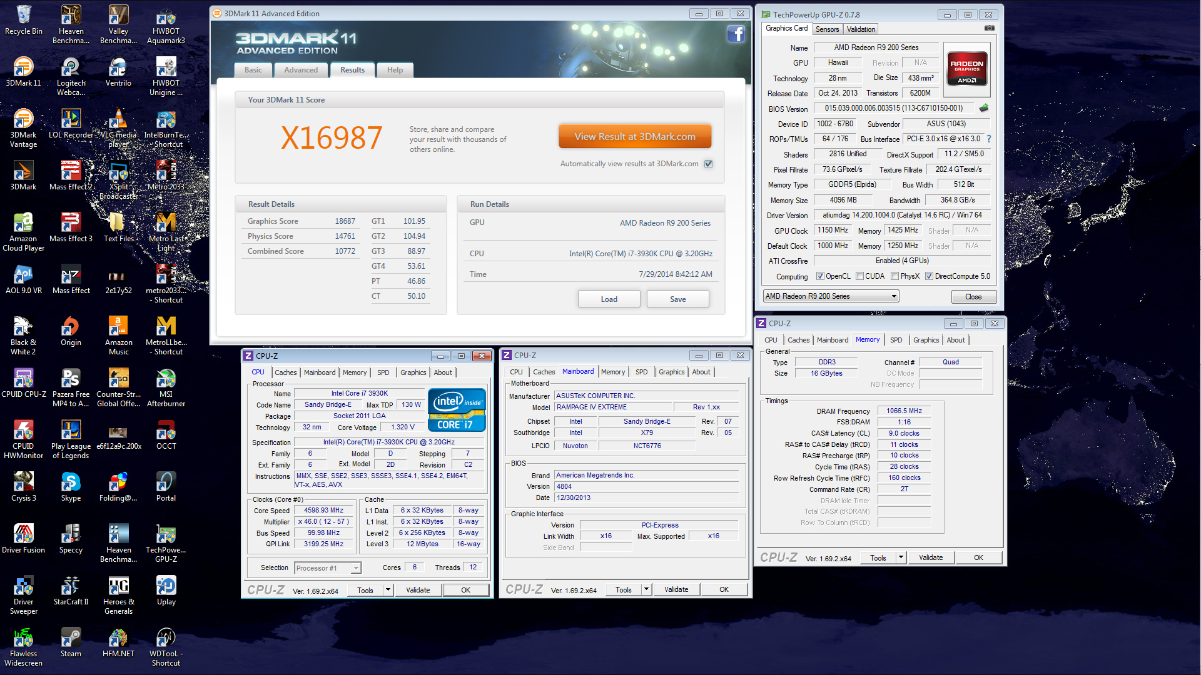The width and height of the screenshot is (1201, 675).
Task: Launch Heaven Benchmark from the top desktop row
Action: [x=71, y=25]
